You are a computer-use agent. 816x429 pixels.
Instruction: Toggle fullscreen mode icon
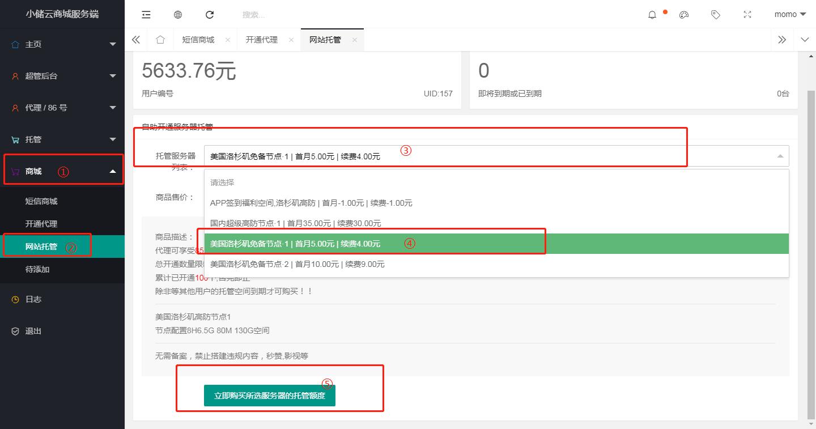pyautogui.click(x=747, y=15)
